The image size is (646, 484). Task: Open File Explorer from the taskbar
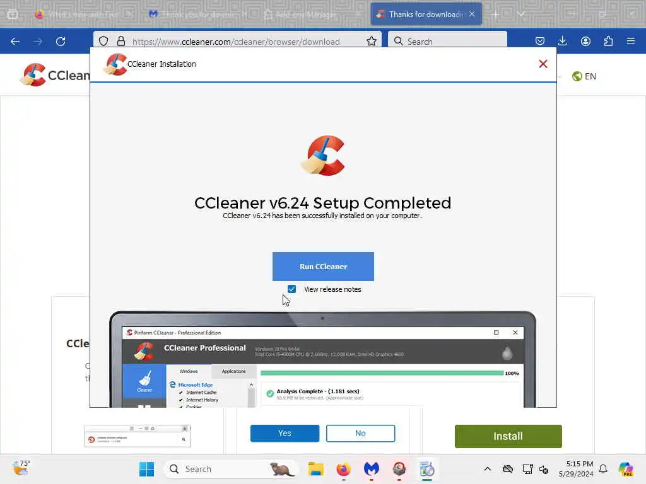pos(316,469)
